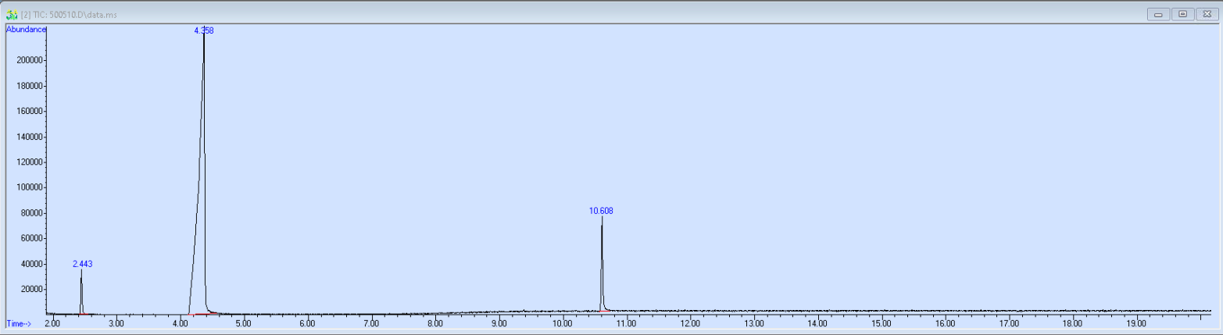Click the 15.00 time axis label
This screenshot has height=335, width=1223.
point(881,323)
